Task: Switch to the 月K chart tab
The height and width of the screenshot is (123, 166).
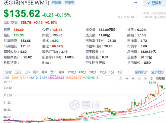Action: click(44, 72)
